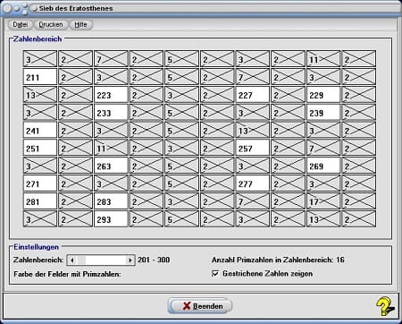Click the 'Farbe der Felder mit Primzahlen:' label
This screenshot has height=324, width=402.
(67, 274)
